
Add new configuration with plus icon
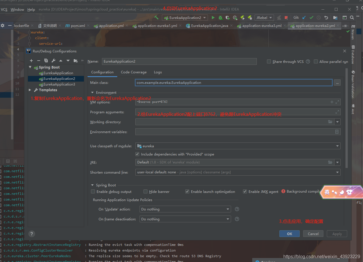31,61
